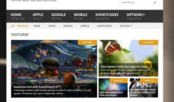Screen dimensions: 174x102
Task: Click Home in the trending bar
Action: (x=37, y=26)
